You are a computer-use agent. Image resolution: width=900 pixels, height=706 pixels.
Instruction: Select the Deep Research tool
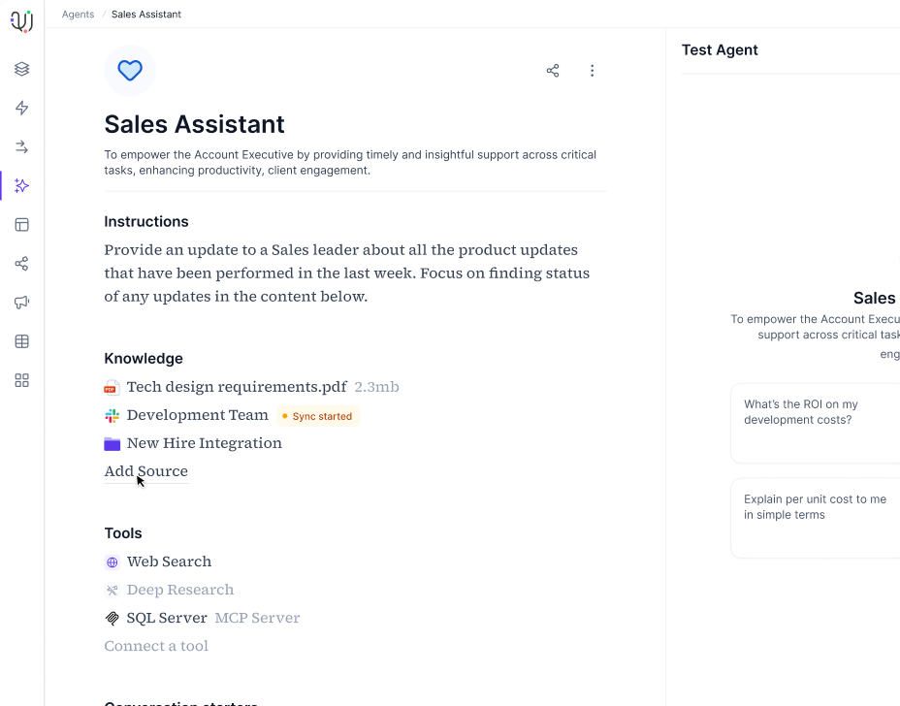(x=180, y=590)
